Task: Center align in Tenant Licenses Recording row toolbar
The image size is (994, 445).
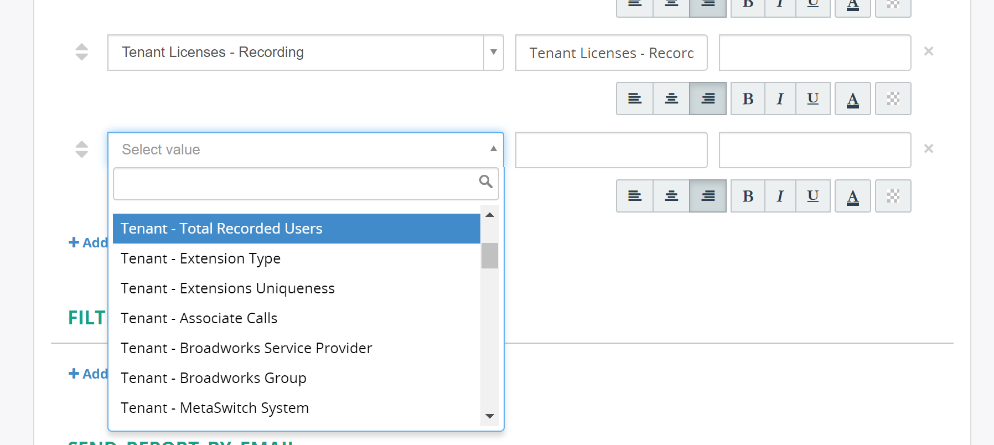Action: (x=671, y=99)
